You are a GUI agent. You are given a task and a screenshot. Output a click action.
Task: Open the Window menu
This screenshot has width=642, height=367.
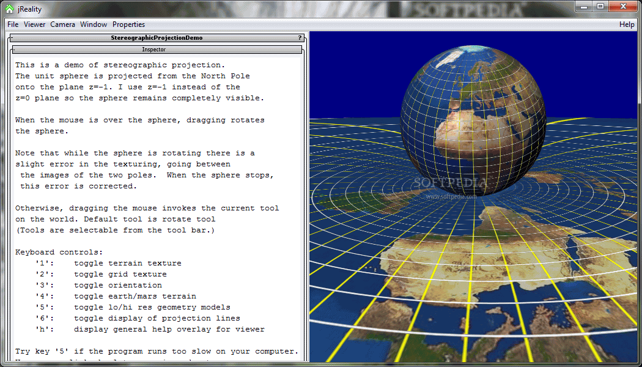94,24
